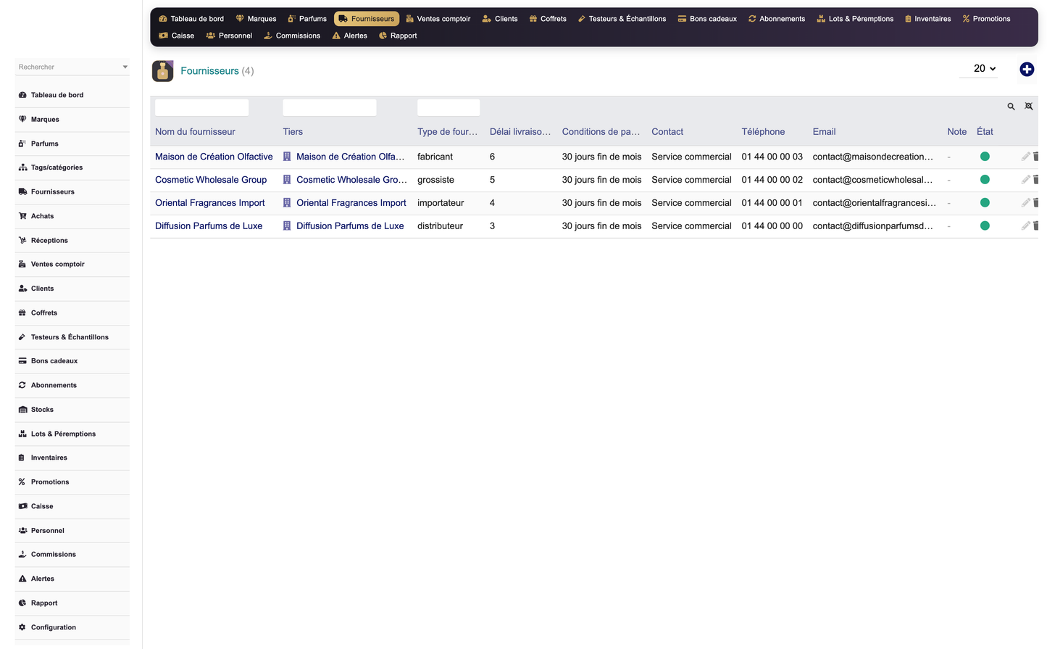Clear search filters with crossed magnifier icon
1047x649 pixels.
click(x=1029, y=107)
